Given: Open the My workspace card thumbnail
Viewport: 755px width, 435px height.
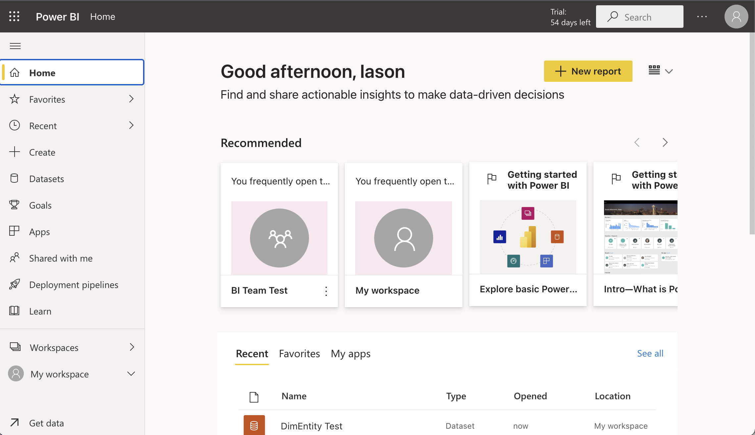Looking at the screenshot, I should (404, 238).
